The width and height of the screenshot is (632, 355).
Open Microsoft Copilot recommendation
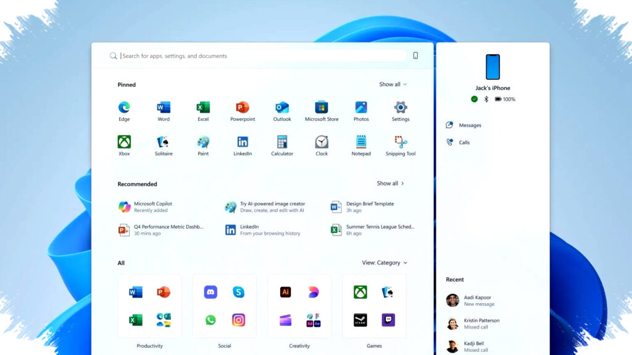click(x=145, y=207)
